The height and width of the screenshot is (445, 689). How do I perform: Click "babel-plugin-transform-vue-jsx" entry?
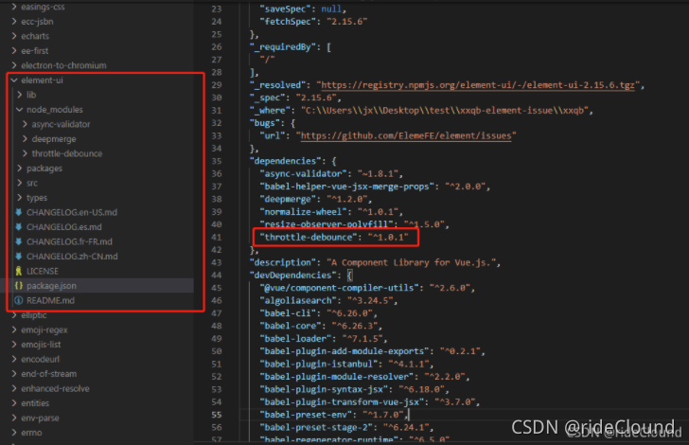342,401
